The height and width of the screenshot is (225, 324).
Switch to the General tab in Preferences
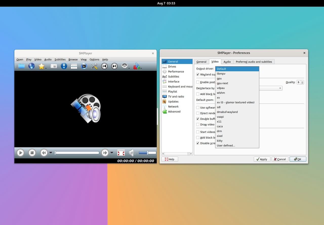point(201,62)
